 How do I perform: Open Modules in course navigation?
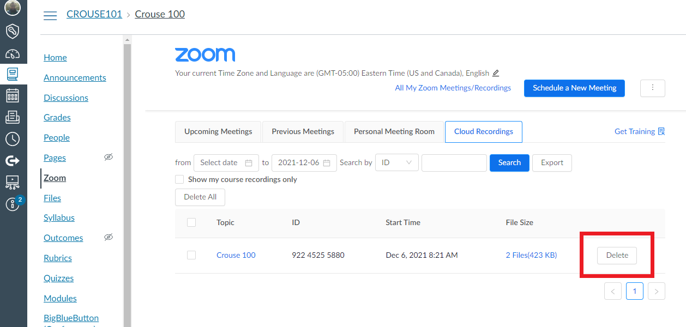coord(60,298)
